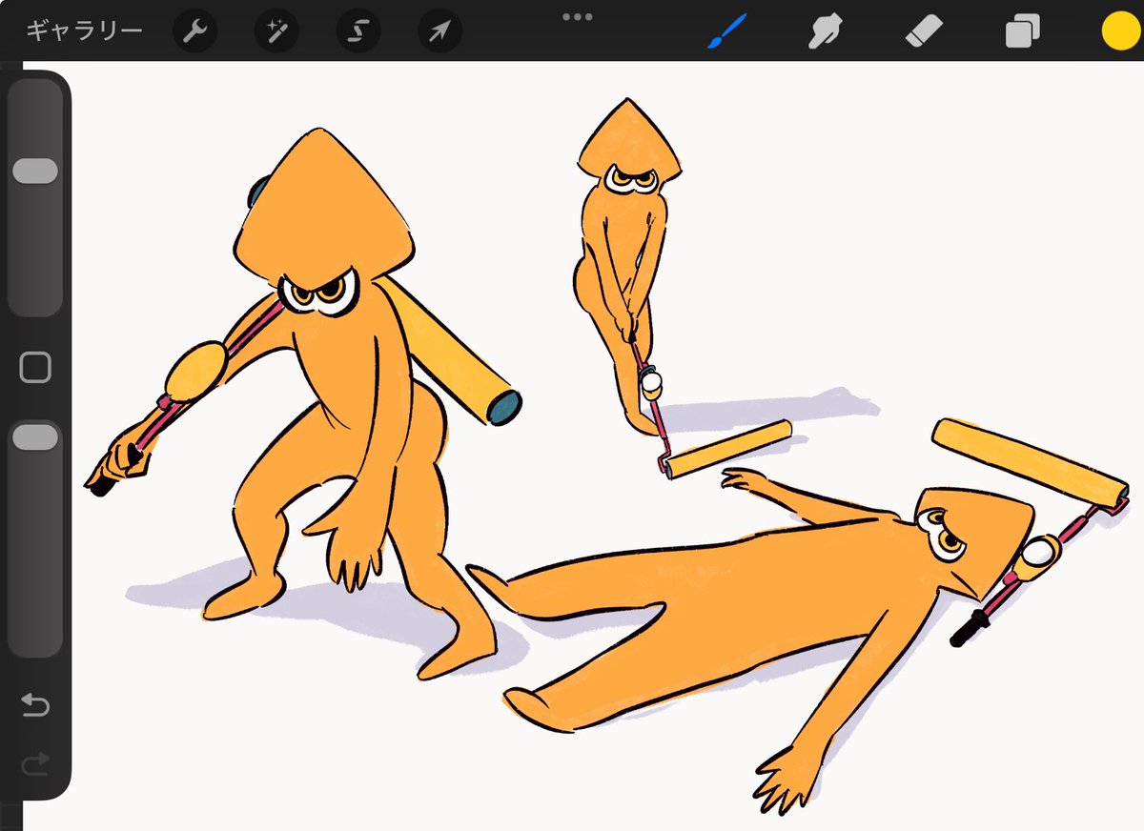Select the Smudge finger tool
This screenshot has width=1144, height=831.
(x=824, y=32)
